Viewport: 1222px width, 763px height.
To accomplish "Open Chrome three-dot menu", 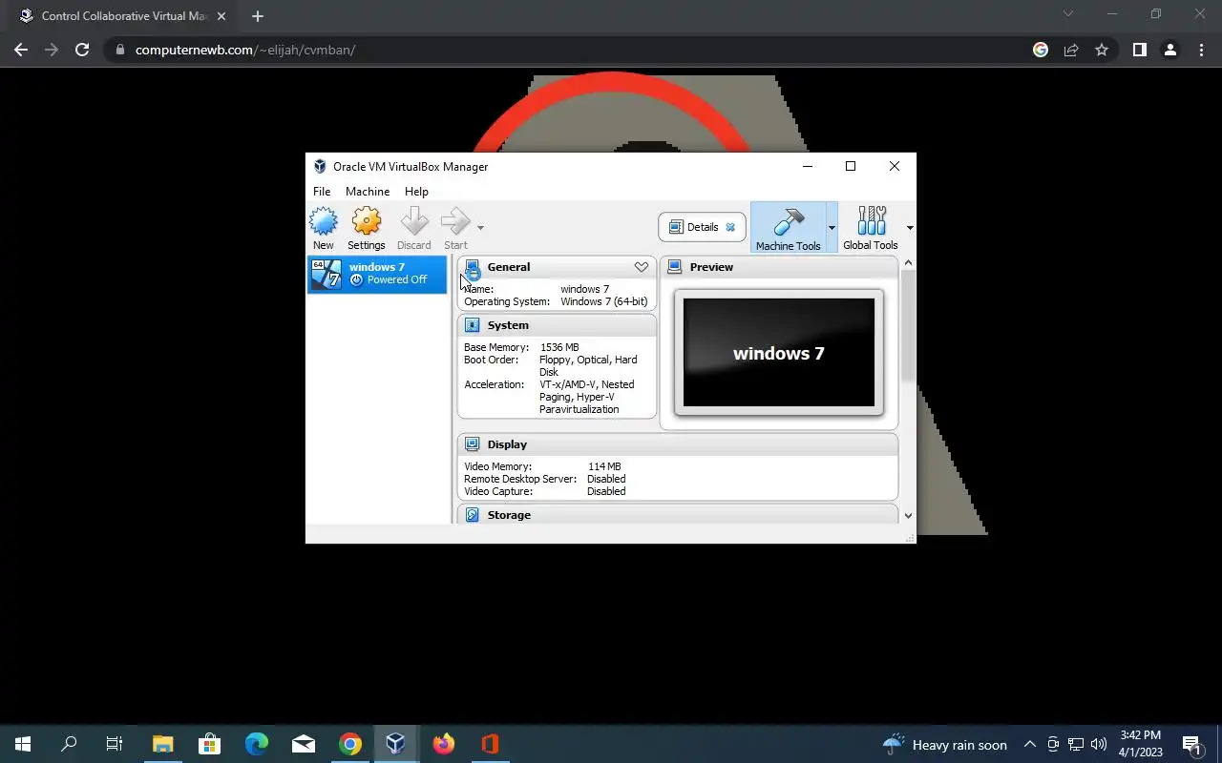I will pos(1201,50).
